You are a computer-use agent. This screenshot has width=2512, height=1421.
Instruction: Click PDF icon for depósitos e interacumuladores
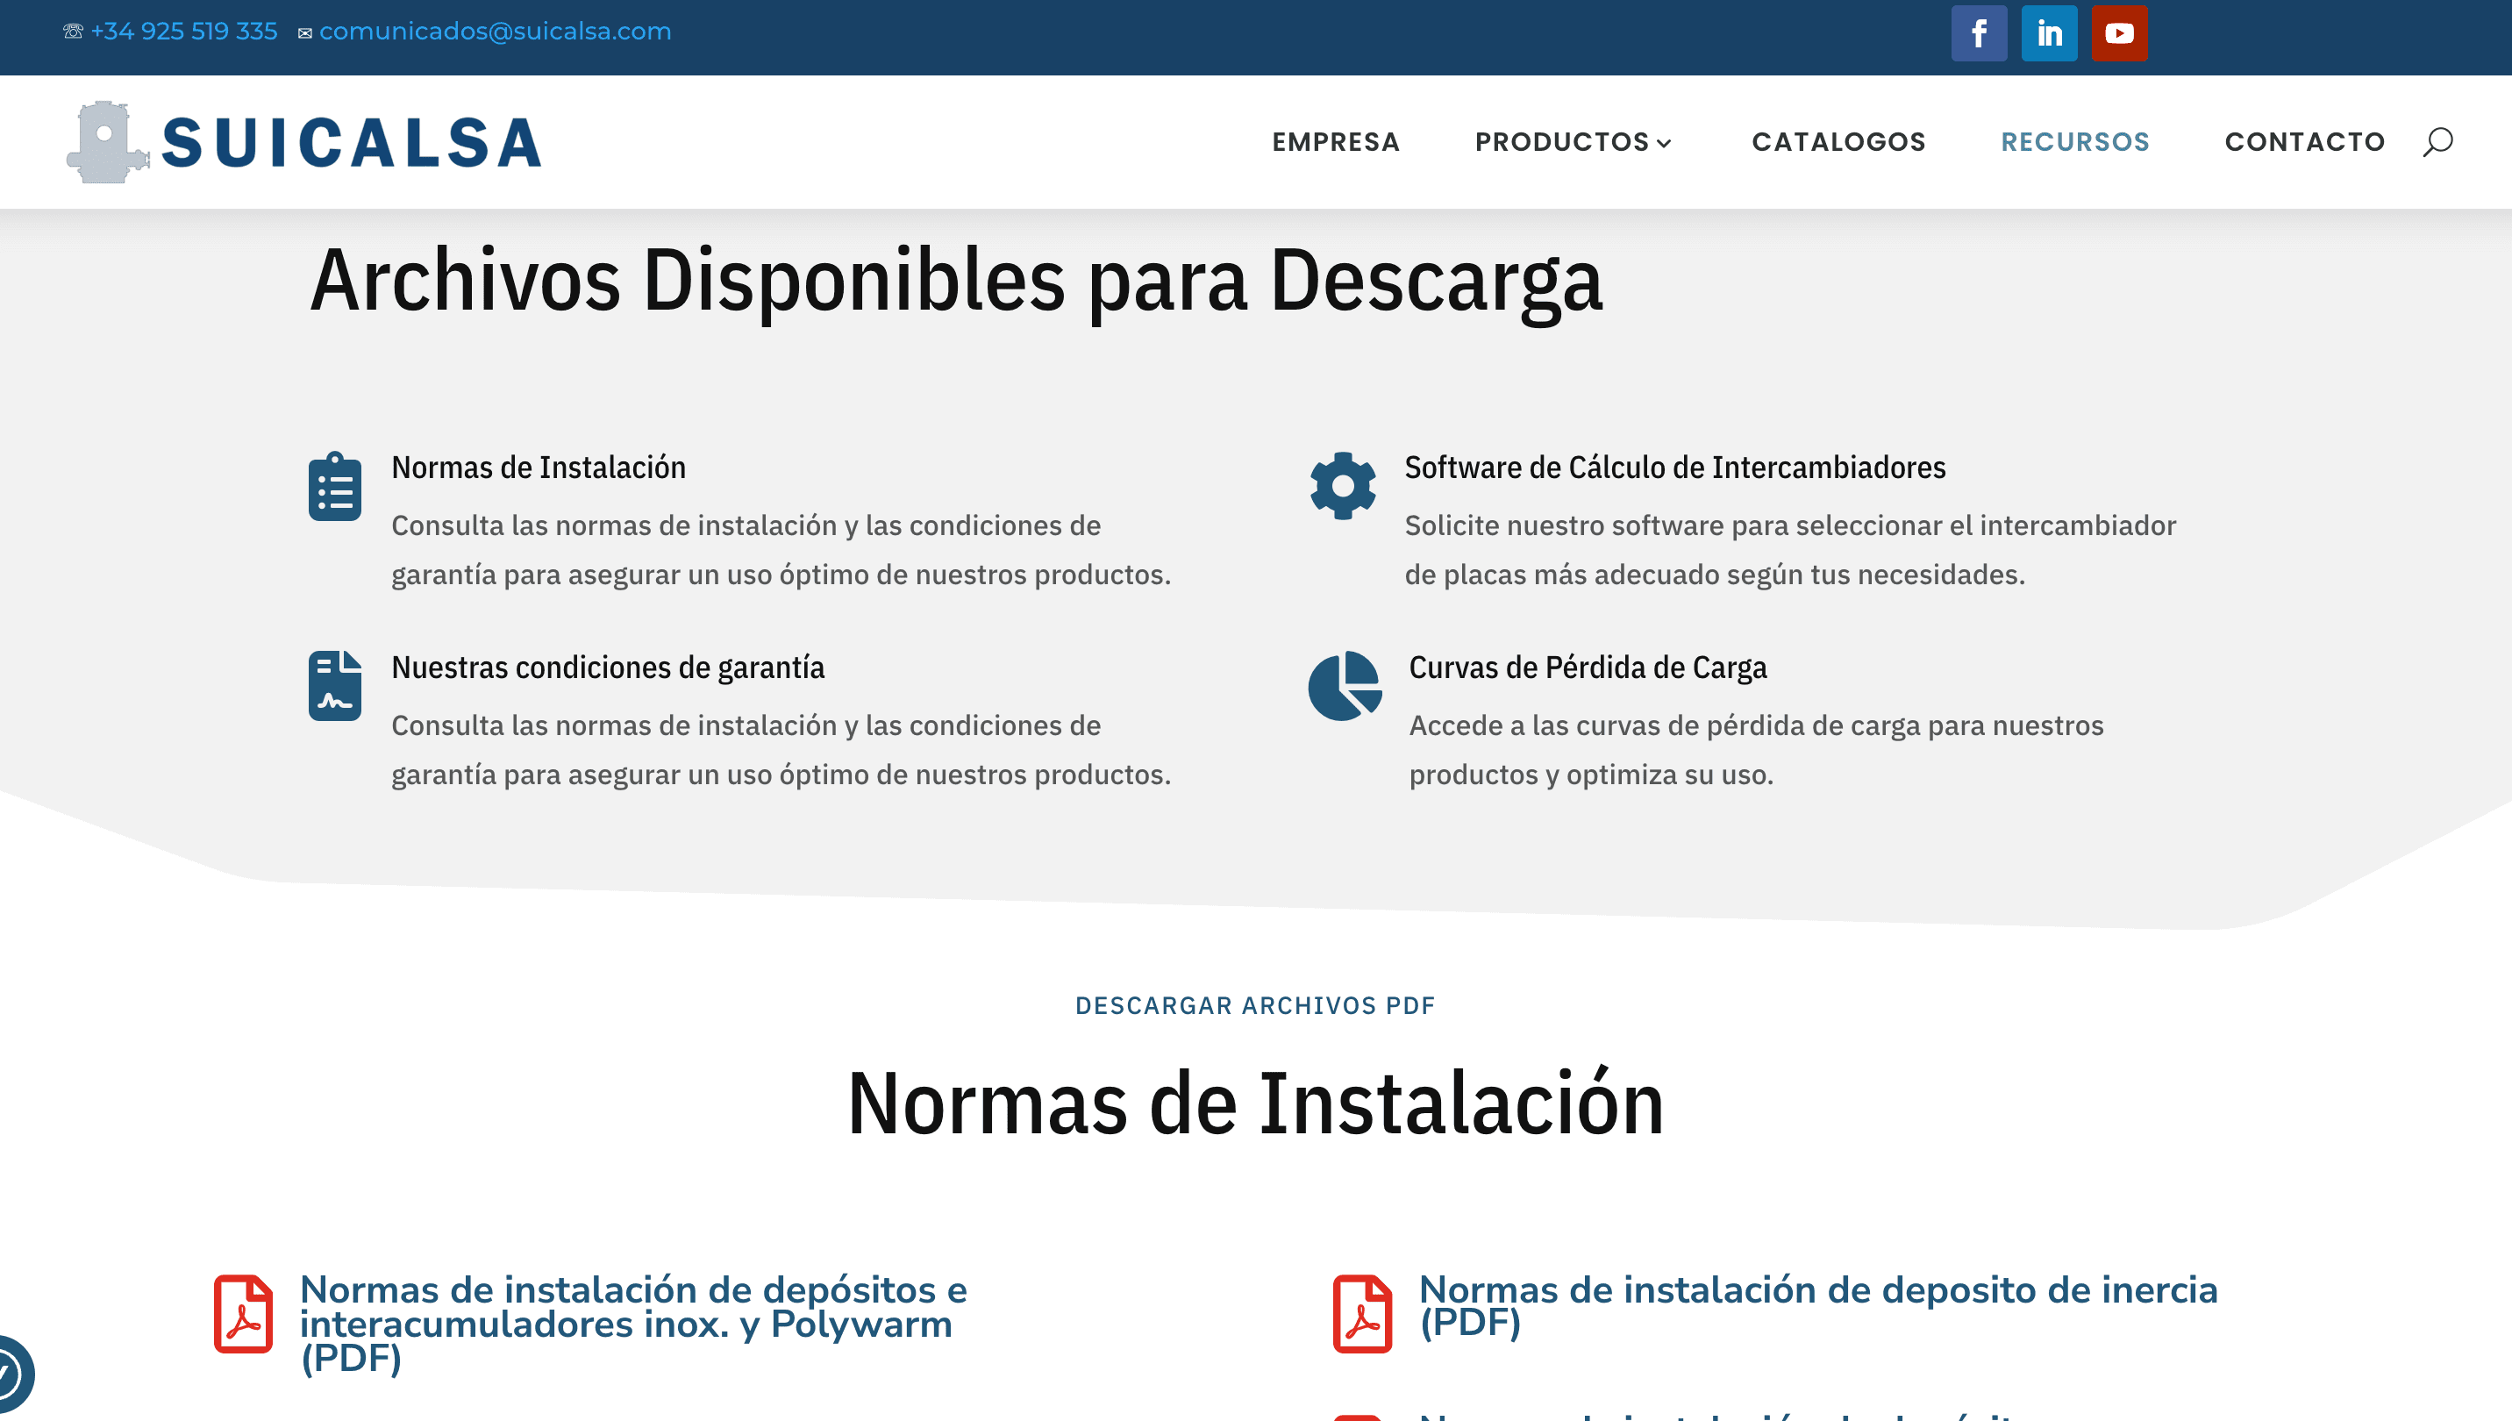(x=243, y=1314)
